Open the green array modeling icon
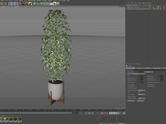 click(x=45, y=4)
